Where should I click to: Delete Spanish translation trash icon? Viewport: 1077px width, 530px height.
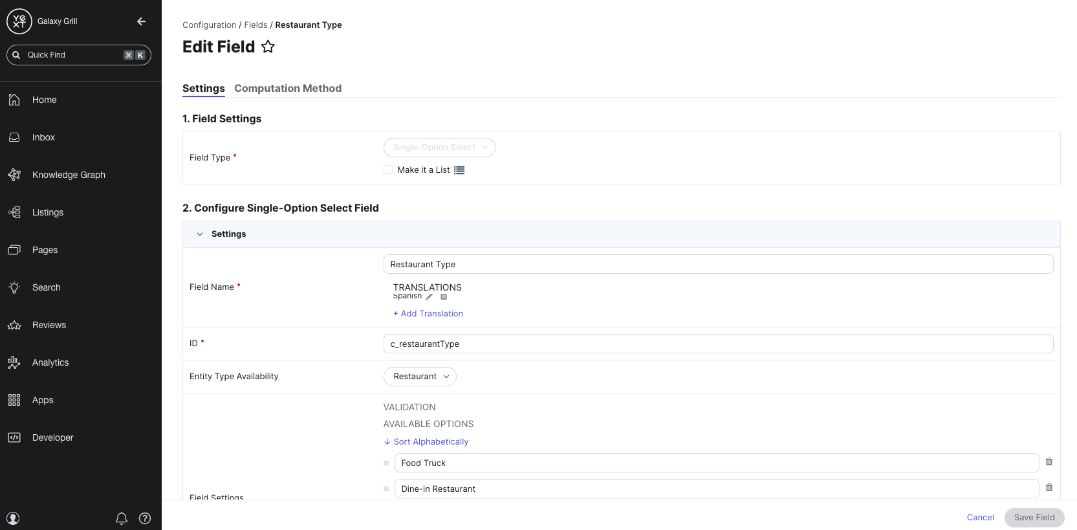tap(444, 296)
